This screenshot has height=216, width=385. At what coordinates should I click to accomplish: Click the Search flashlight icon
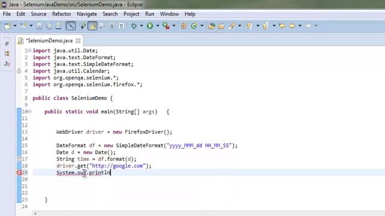click(x=232, y=26)
